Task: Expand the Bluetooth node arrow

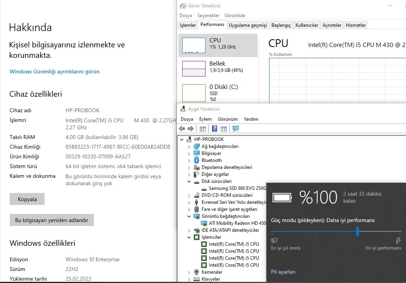Action: coord(189,160)
